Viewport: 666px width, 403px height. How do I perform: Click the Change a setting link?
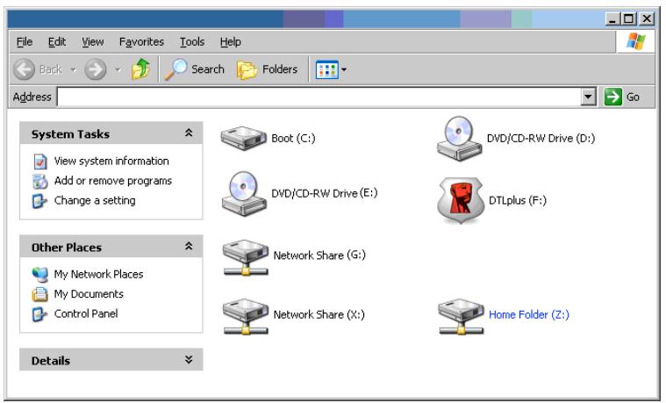[x=95, y=201]
